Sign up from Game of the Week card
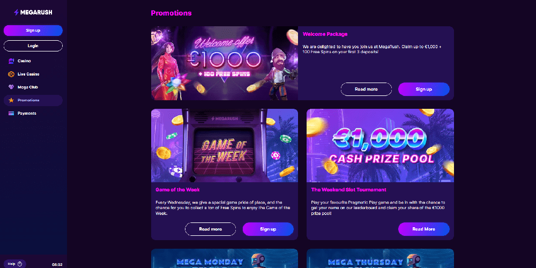The width and height of the screenshot is (536, 268). [x=268, y=229]
